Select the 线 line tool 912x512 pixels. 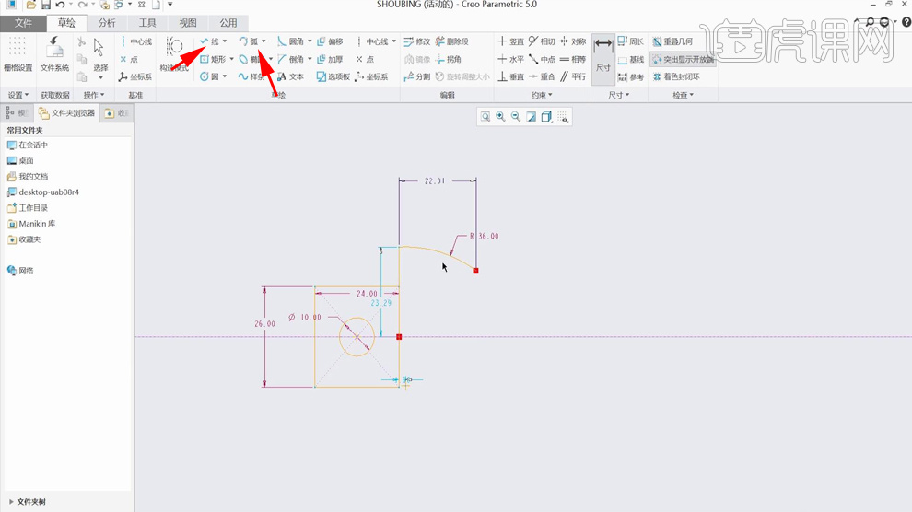[x=210, y=41]
